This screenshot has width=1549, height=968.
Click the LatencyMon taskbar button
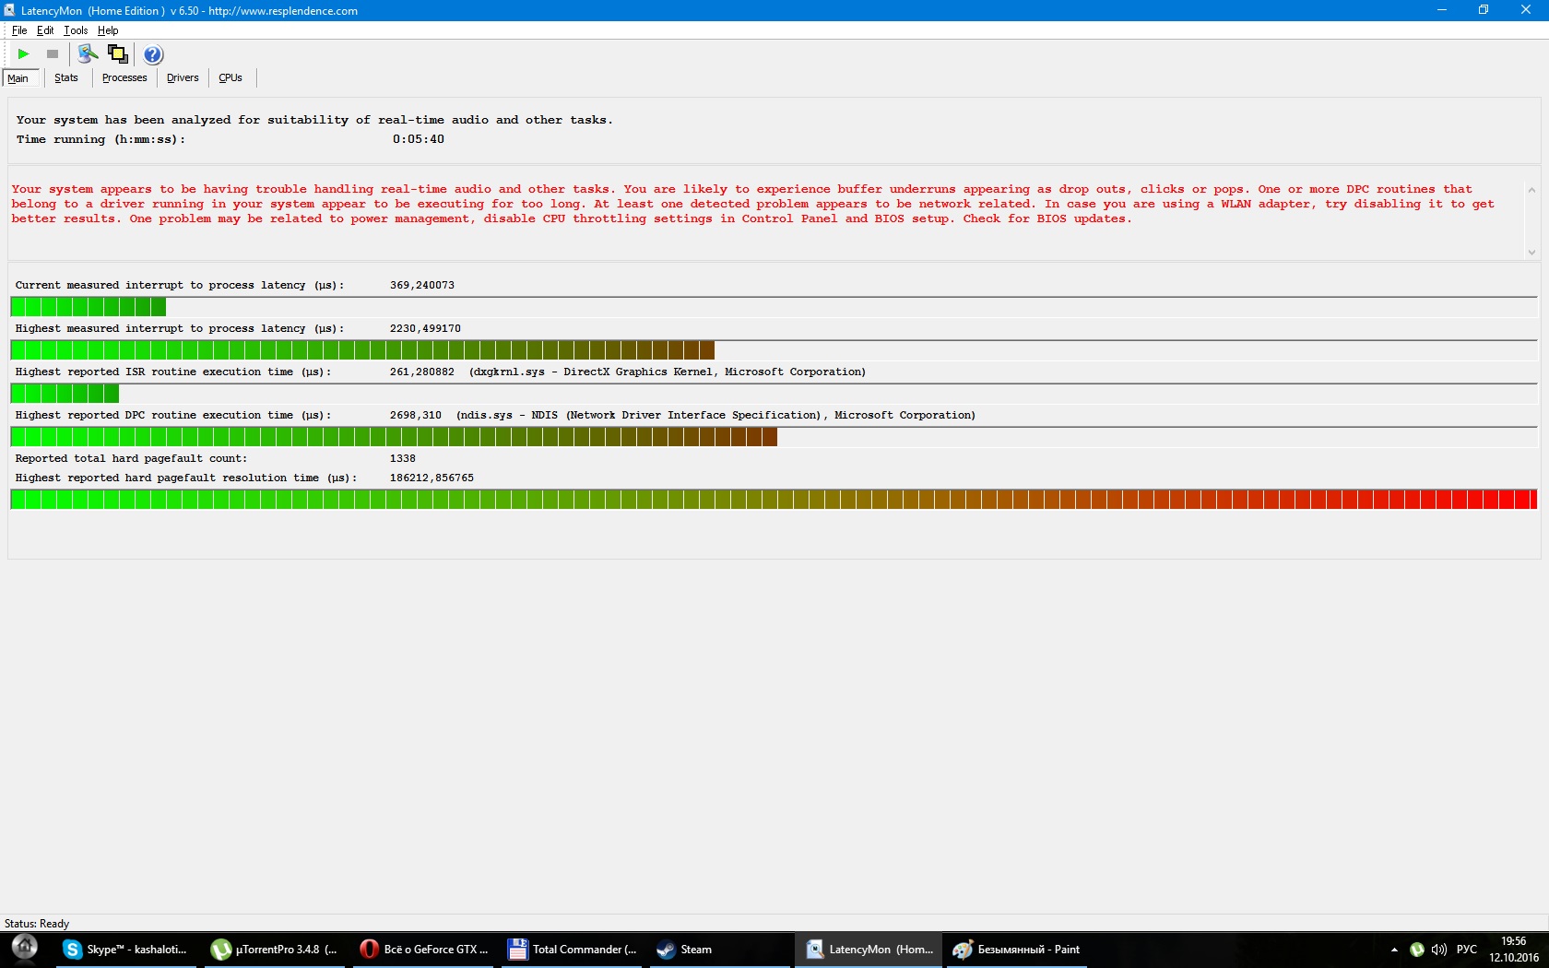click(x=869, y=950)
